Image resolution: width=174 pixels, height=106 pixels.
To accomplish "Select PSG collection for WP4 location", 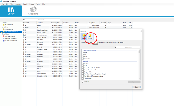I will coord(12,32).
